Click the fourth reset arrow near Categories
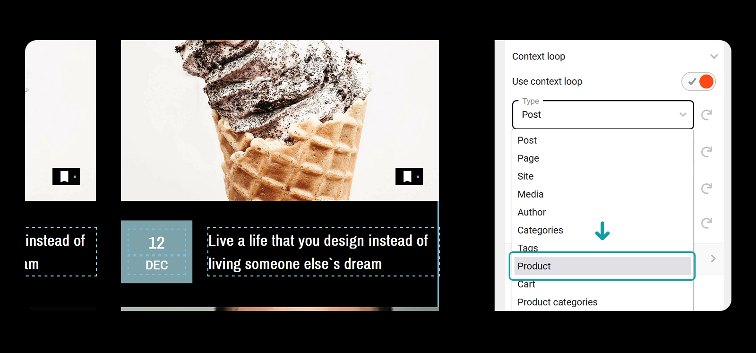756x353 pixels. (x=706, y=223)
